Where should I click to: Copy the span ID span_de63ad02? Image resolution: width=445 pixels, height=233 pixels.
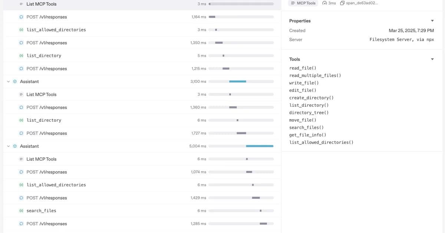click(359, 3)
